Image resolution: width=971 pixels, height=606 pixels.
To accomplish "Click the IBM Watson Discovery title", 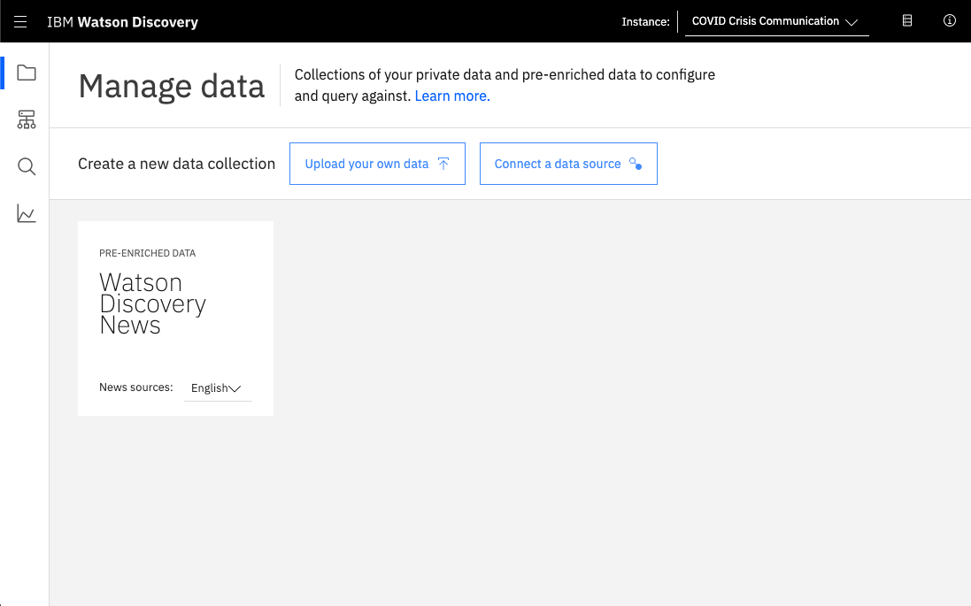I will coord(123,22).
